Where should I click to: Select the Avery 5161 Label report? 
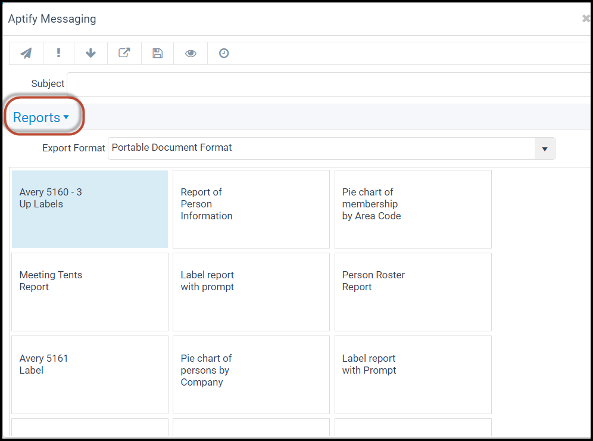[x=90, y=375]
